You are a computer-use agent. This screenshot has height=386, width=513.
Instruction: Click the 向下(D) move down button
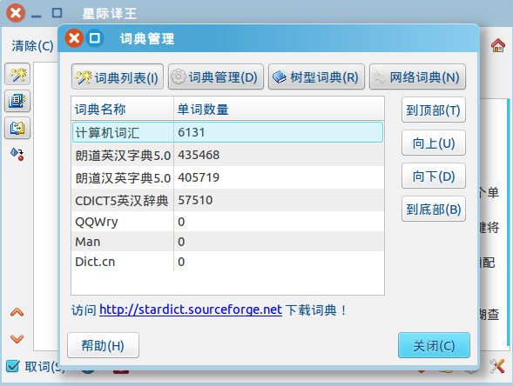[x=434, y=176]
